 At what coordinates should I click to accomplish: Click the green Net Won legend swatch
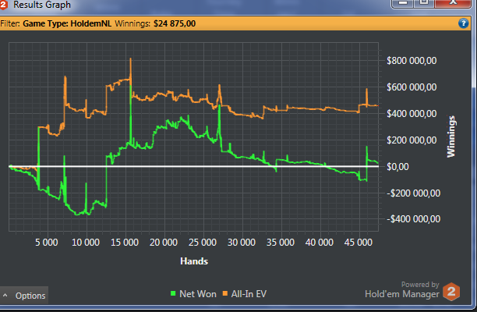pyautogui.click(x=173, y=293)
